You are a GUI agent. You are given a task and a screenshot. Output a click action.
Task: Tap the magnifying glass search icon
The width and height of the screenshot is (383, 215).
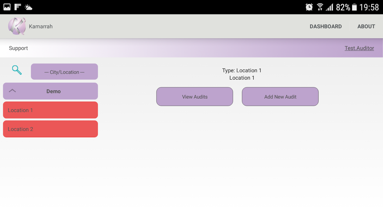tap(17, 70)
